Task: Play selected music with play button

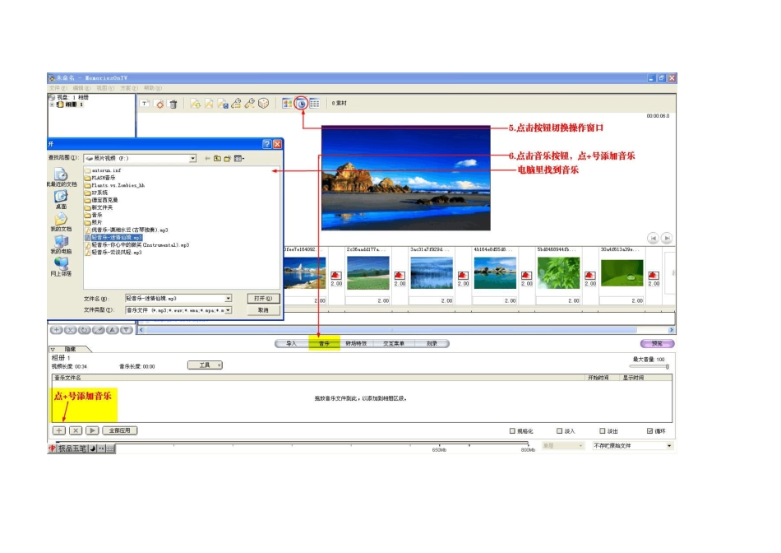Action: tap(92, 430)
